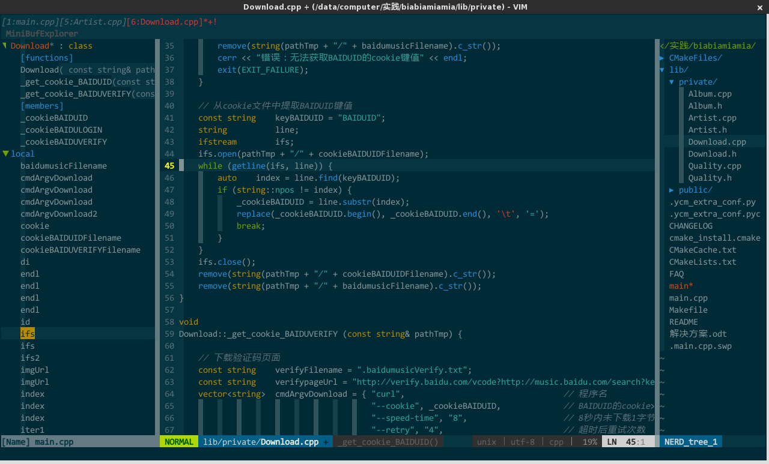Switch to the 5:Artist.cpp buffer tab
The height and width of the screenshot is (464, 769).
click(91, 22)
